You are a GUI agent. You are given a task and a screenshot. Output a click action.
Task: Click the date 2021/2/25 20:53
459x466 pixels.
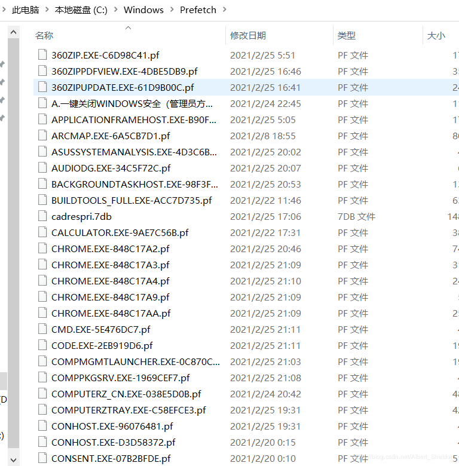click(265, 184)
